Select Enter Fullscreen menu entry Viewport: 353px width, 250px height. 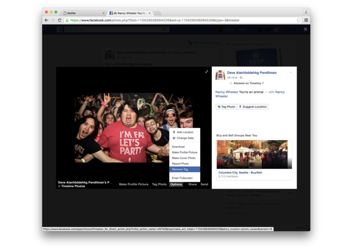[x=184, y=178]
